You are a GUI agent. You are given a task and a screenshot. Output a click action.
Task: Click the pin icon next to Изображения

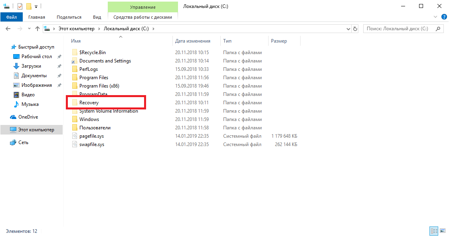[59, 85]
